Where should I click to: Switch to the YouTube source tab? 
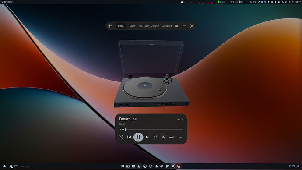pos(144,26)
